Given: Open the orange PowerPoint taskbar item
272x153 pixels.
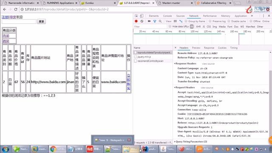Looking at the screenshot, I should (204, 149).
